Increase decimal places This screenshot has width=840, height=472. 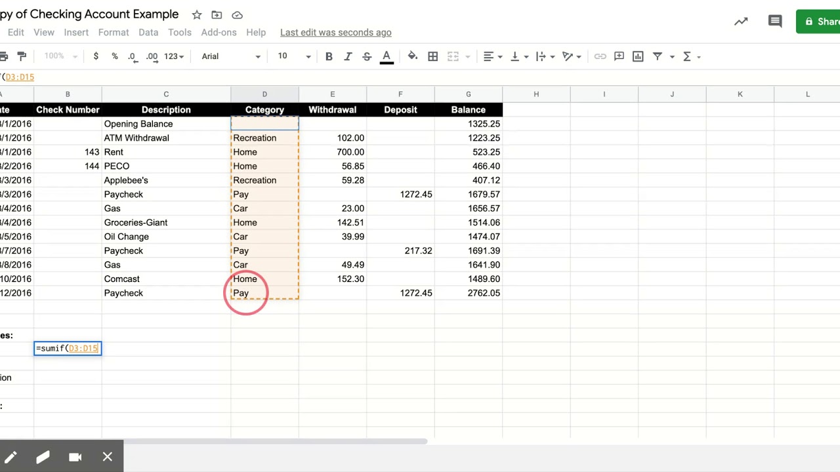152,56
